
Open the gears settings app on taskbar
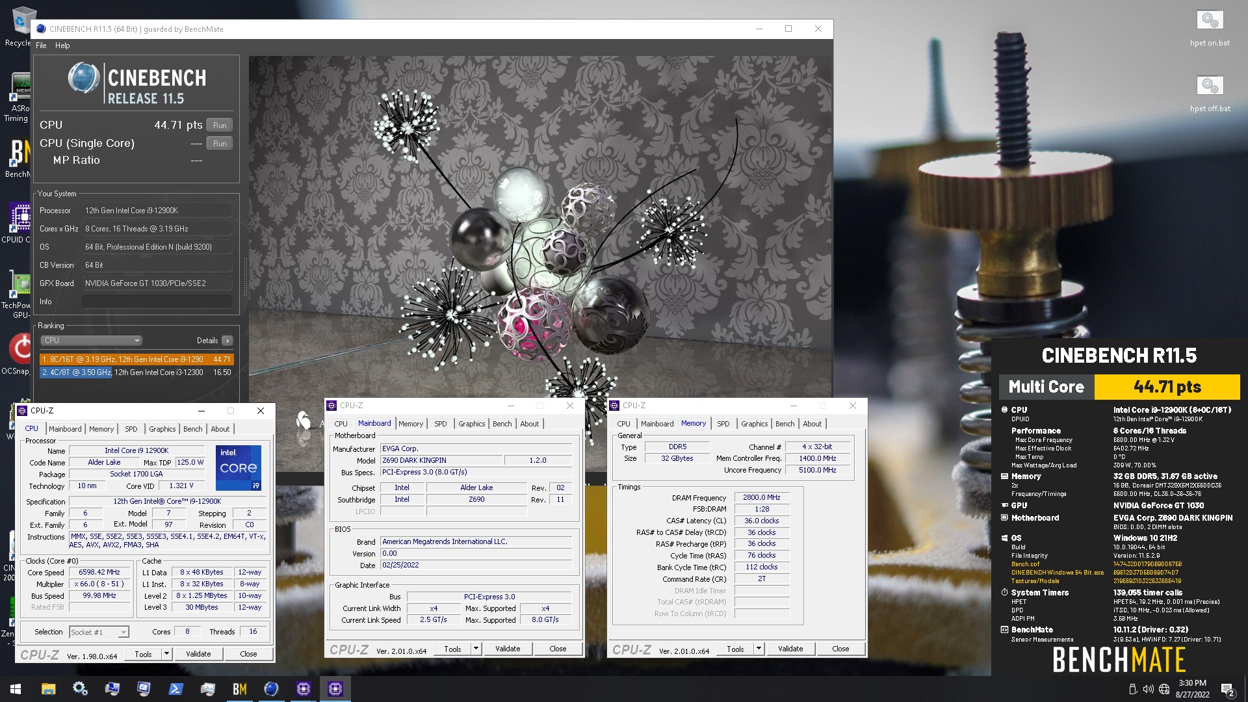point(80,689)
